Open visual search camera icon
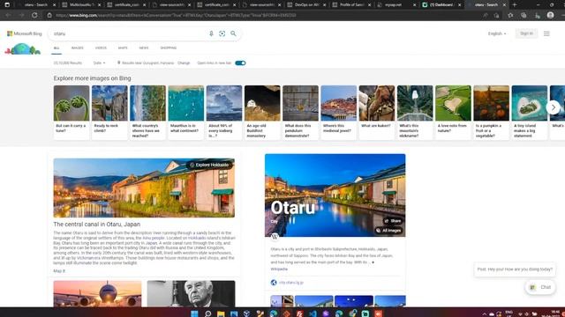The width and height of the screenshot is (565, 317). click(222, 33)
